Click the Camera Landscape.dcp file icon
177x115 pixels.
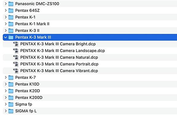tap(16, 51)
